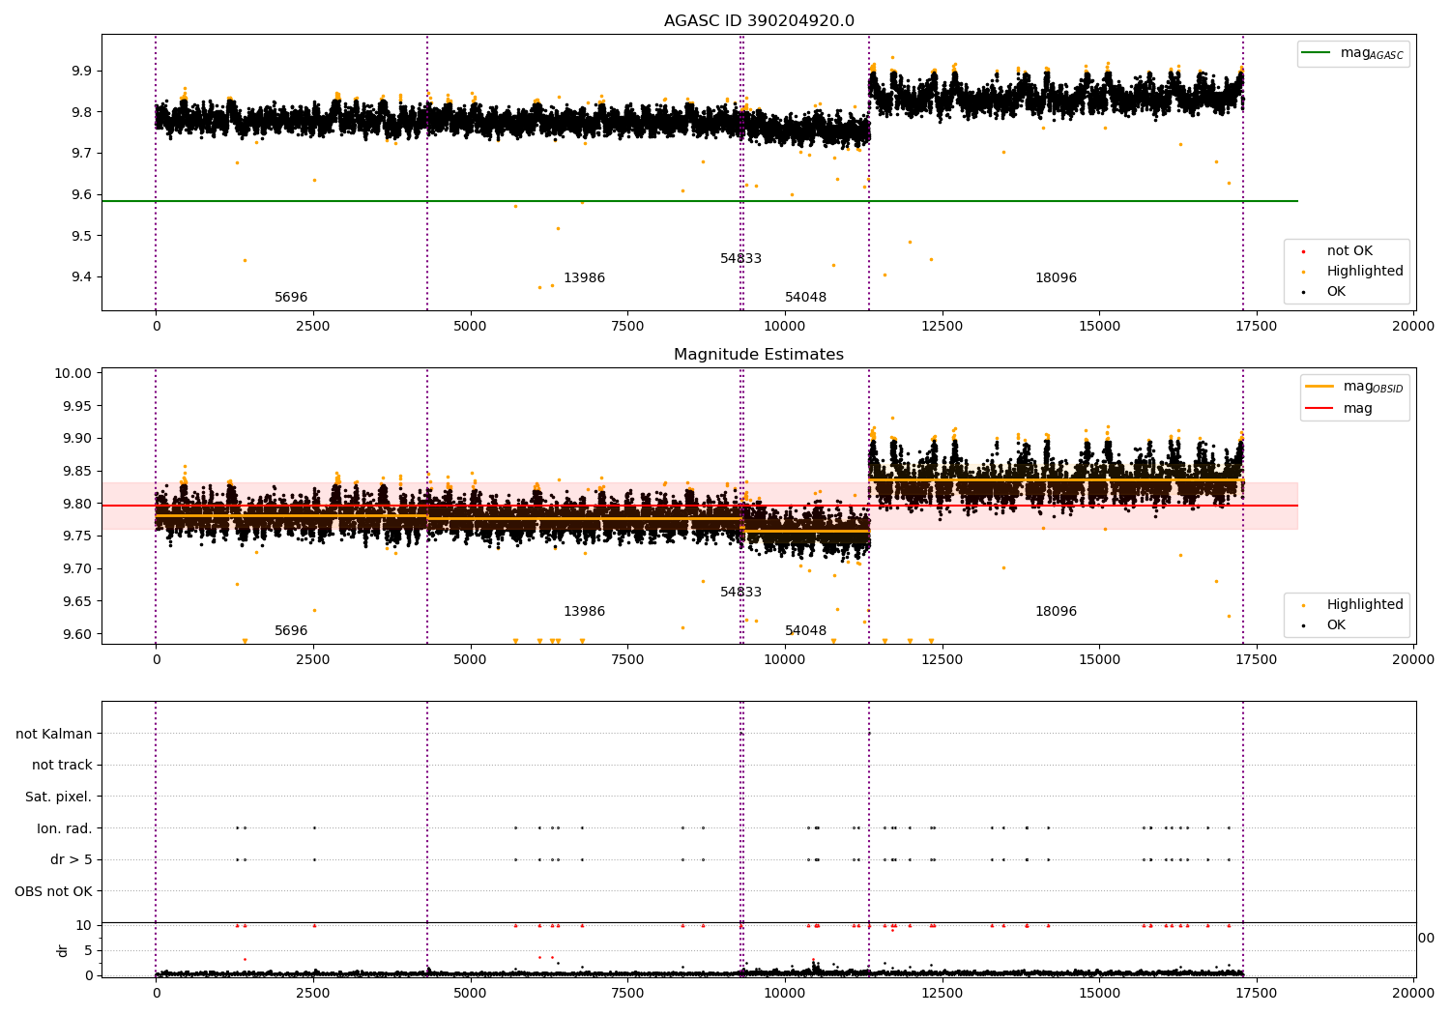Viewport: 1450px width, 1015px height.
Task: Click obsid label 13986 in the top plot
Action: (x=584, y=278)
